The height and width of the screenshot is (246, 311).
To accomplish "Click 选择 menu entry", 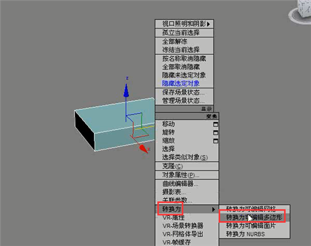I will pos(187,149).
